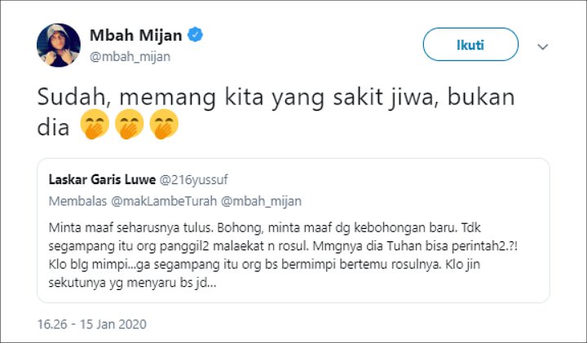Click the middle hand-over-mouth emoji
Screen dimensions: 587x343
129,126
